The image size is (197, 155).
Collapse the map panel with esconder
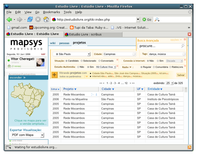pos(18,78)
